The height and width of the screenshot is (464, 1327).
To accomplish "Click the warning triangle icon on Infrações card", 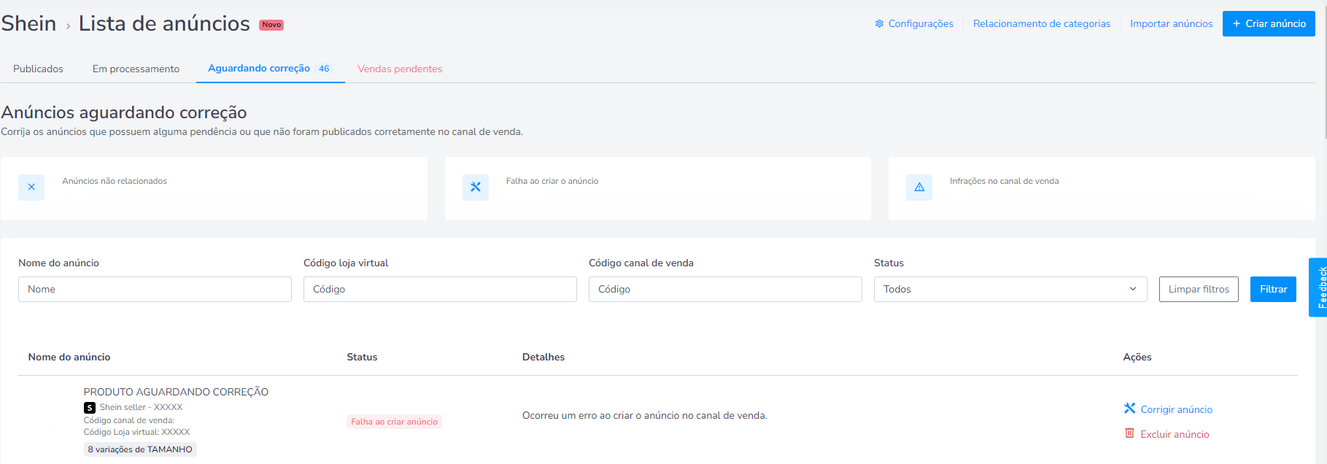I will [919, 187].
